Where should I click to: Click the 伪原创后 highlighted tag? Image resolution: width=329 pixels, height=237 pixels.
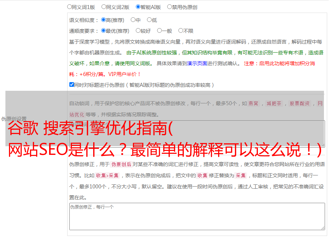pos(121,164)
